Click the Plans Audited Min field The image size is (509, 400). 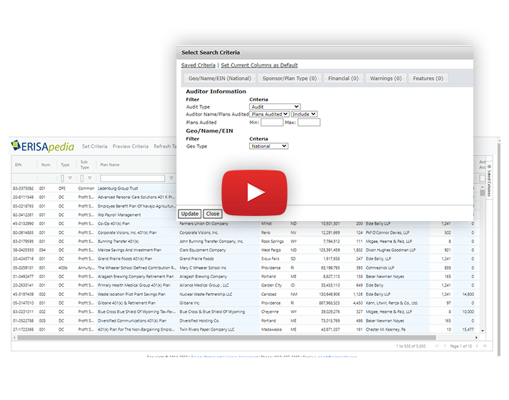[272, 122]
